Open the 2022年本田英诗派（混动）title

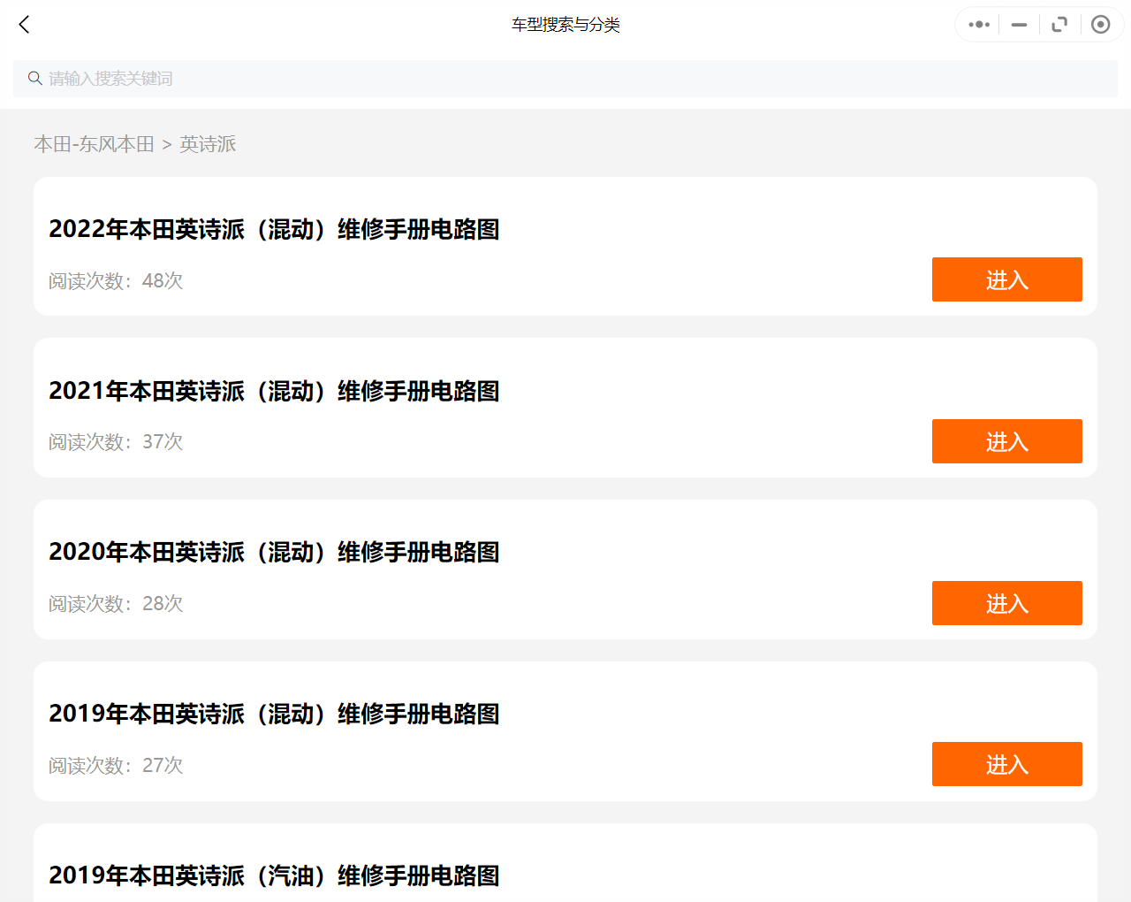[x=274, y=229]
